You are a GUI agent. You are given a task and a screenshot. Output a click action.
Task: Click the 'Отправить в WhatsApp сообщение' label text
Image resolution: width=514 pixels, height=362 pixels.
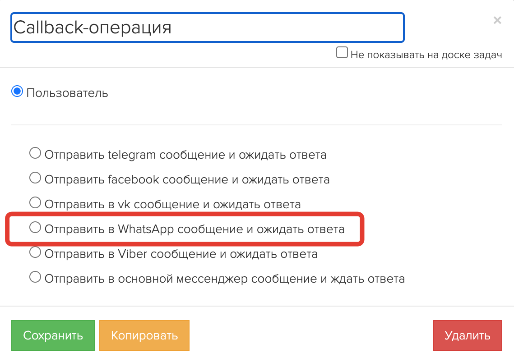[194, 229]
